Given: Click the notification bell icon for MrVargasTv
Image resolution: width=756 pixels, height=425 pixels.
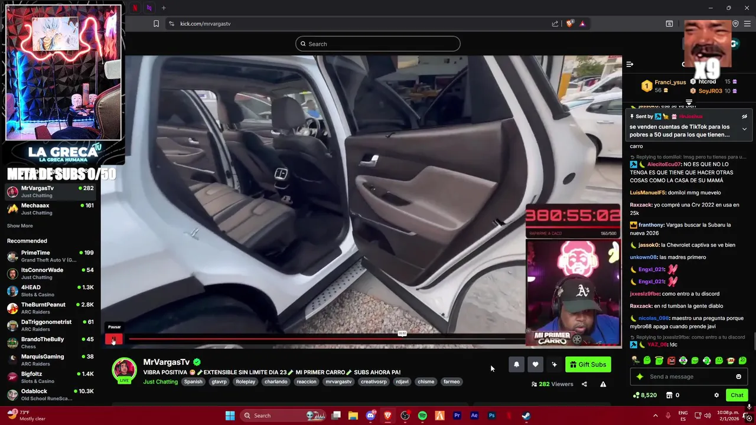Looking at the screenshot, I should (x=516, y=364).
